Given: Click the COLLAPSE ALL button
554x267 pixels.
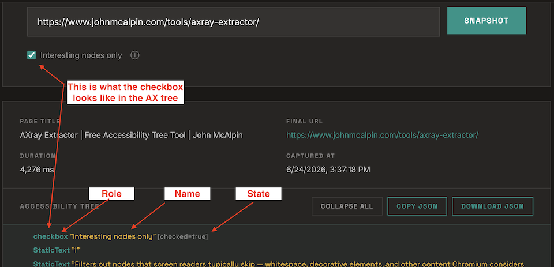Looking at the screenshot, I should click(x=347, y=206).
